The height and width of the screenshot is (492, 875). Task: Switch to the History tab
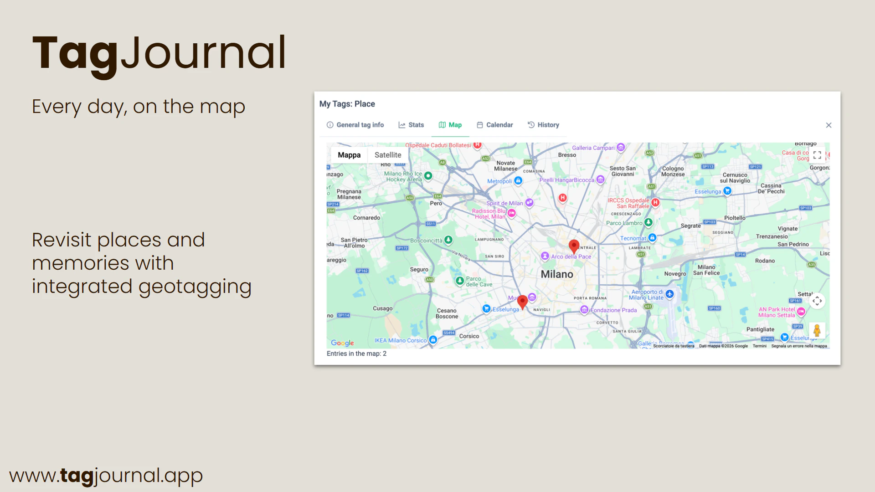(x=543, y=125)
